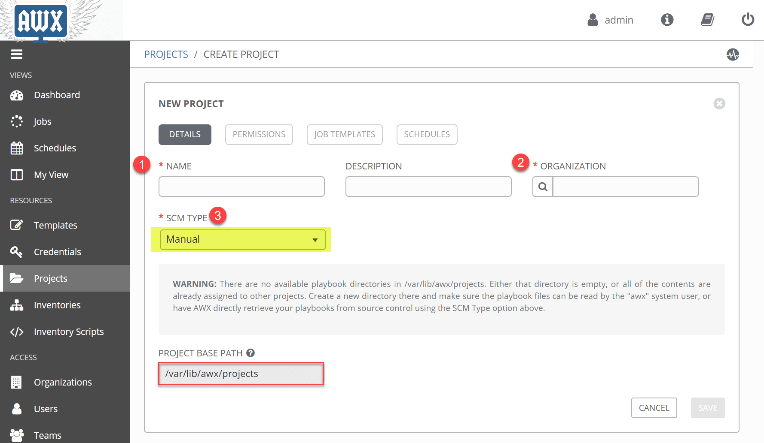The height and width of the screenshot is (443, 764).
Task: Expand the SCM Type dropdown
Action: pyautogui.click(x=242, y=239)
